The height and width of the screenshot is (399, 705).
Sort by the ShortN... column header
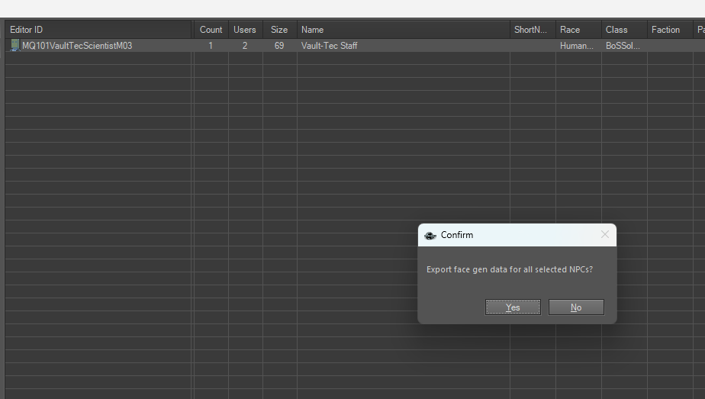[x=533, y=30]
